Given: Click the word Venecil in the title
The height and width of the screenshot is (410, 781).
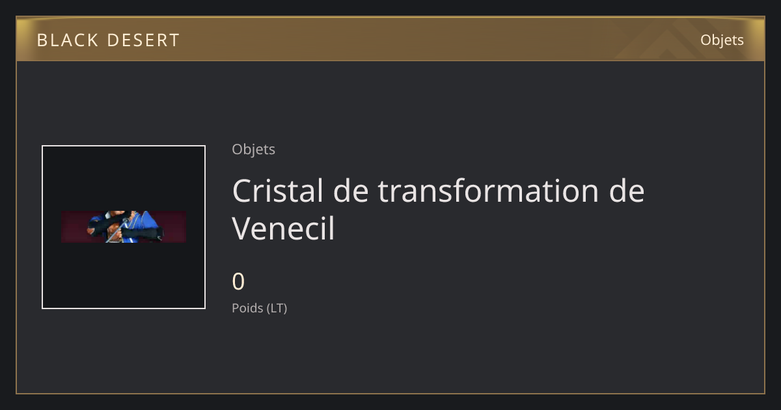Looking at the screenshot, I should coord(283,228).
